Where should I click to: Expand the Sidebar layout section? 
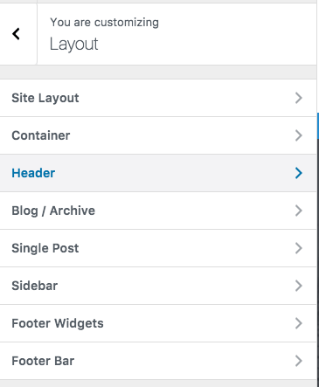(x=158, y=286)
